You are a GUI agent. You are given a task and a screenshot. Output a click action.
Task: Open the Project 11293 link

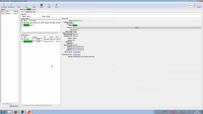pos(75,38)
